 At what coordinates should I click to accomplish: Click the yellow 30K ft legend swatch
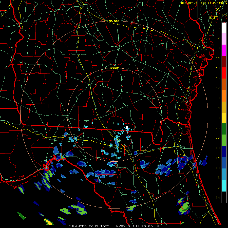click(x=224, y=118)
